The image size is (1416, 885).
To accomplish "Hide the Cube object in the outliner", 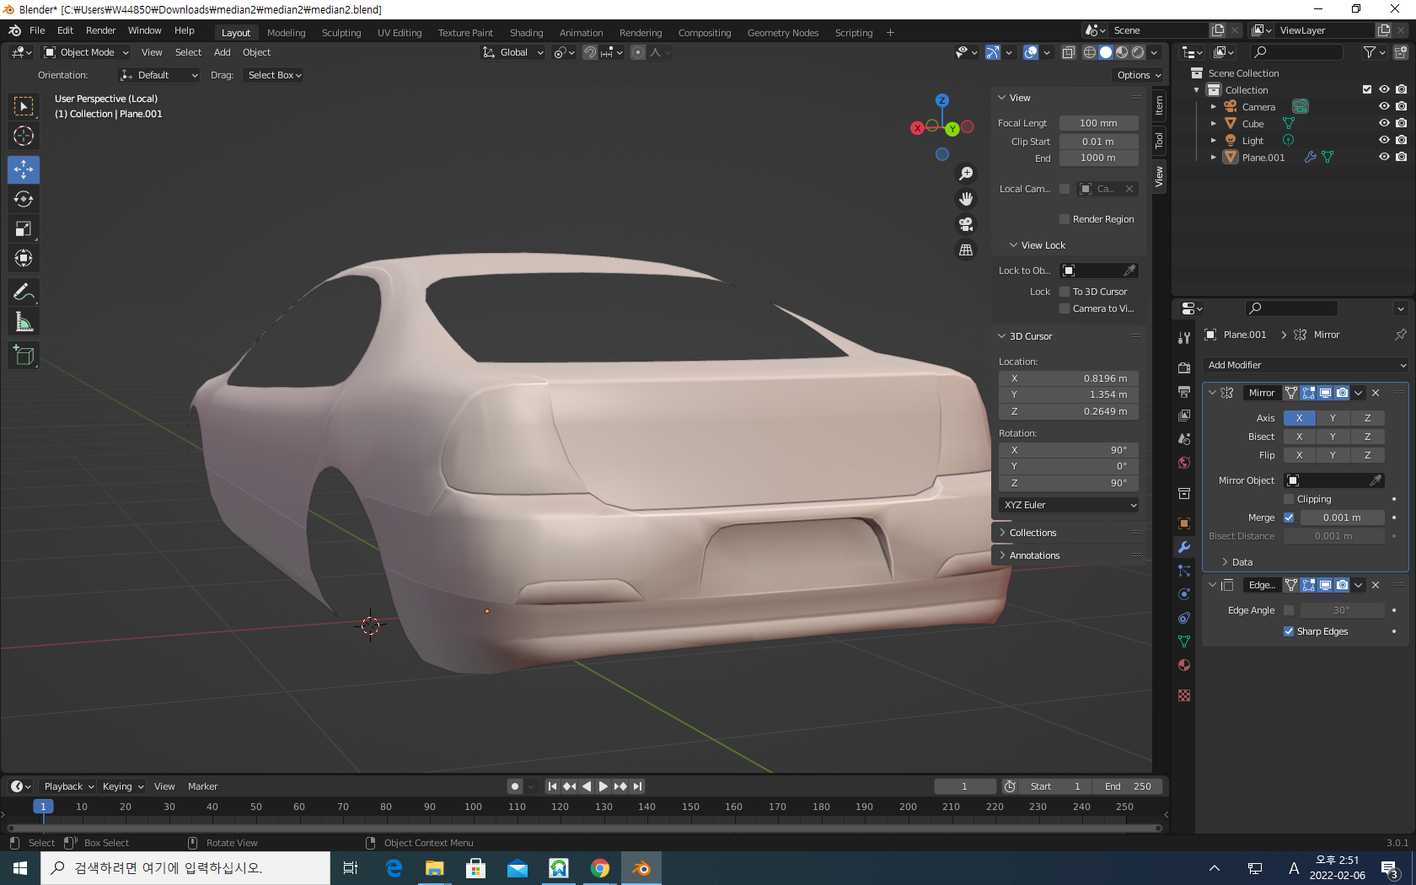I will (x=1384, y=123).
